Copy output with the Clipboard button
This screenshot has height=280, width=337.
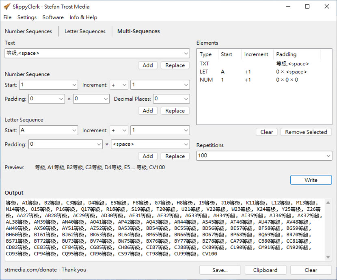tap(265, 270)
